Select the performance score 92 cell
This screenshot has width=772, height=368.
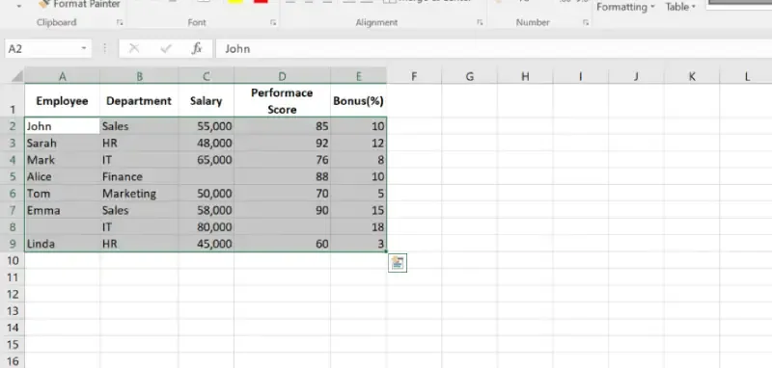[282, 143]
